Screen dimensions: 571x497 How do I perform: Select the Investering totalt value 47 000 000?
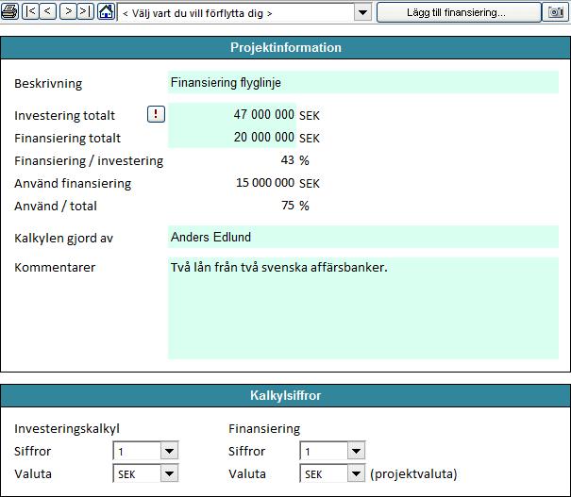point(232,114)
